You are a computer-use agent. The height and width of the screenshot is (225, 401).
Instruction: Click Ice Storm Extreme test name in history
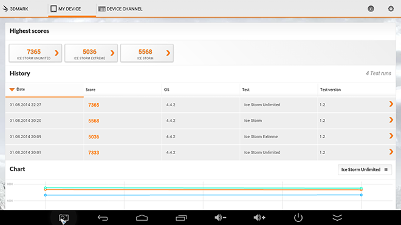(261, 136)
